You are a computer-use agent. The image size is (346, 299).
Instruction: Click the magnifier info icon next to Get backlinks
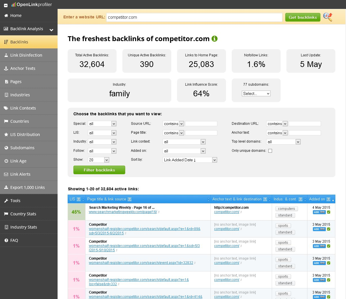coord(328,17)
